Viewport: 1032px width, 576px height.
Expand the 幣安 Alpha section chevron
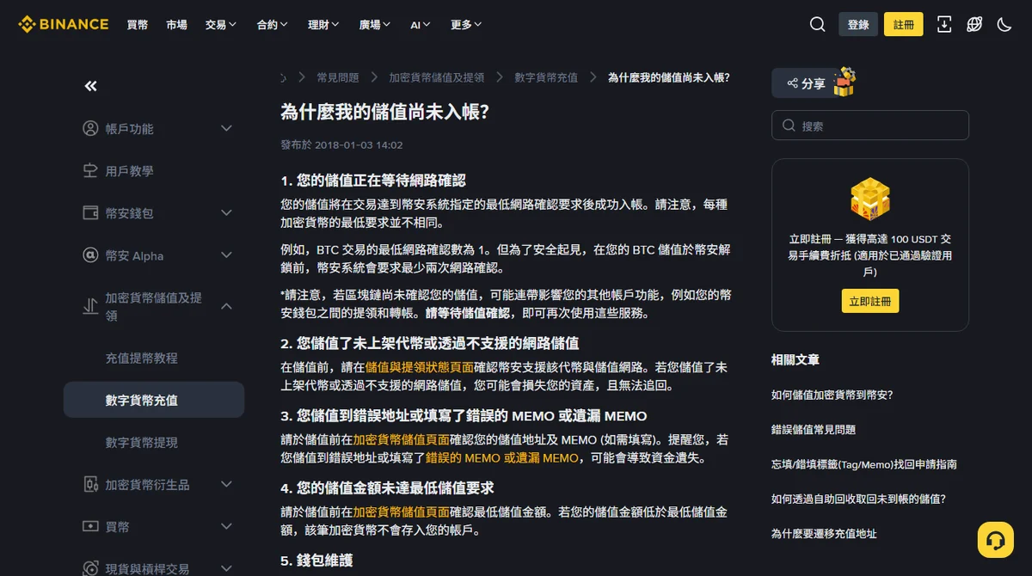tap(226, 255)
